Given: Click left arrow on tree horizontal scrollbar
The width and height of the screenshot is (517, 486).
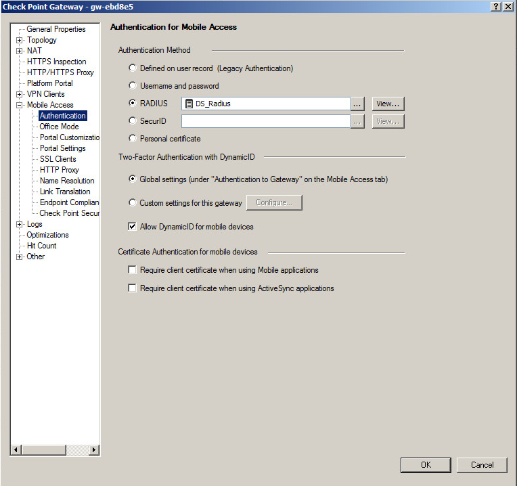Looking at the screenshot, I should 16,449.
